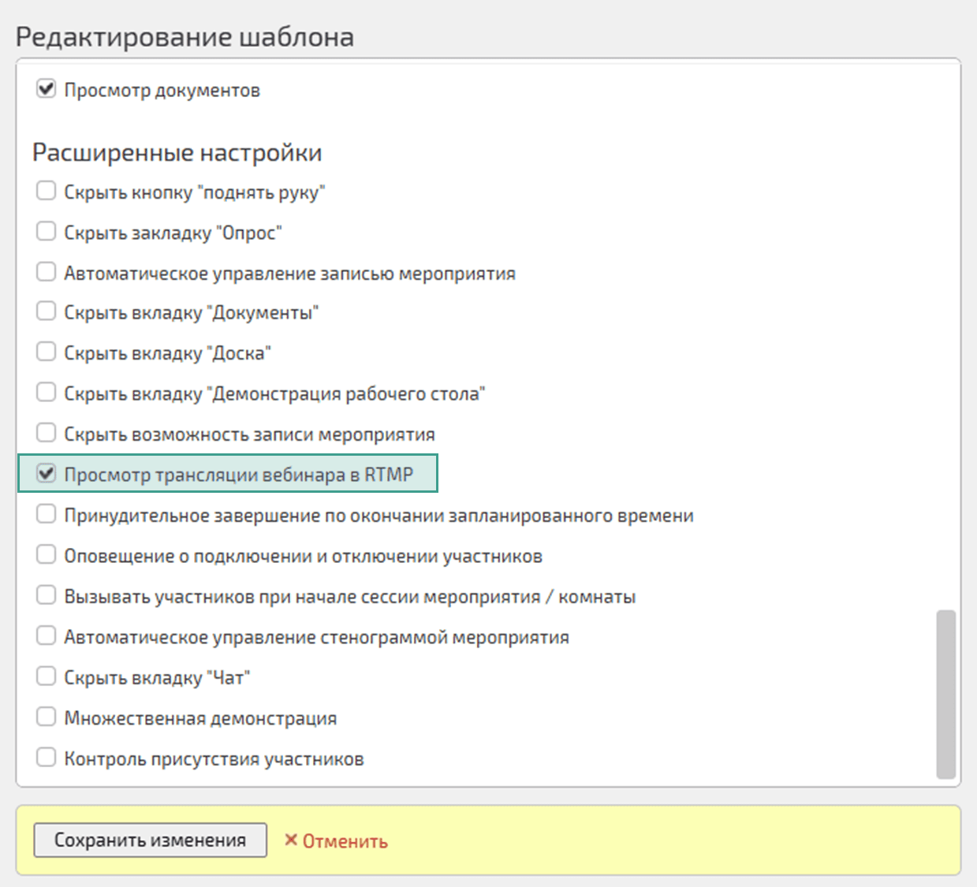Enable "Скрыть вкладку 'Доска'"
The height and width of the screenshot is (887, 977).
pos(46,352)
